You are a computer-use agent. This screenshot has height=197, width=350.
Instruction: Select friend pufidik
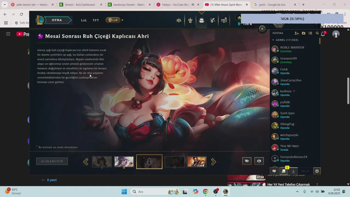(295, 104)
